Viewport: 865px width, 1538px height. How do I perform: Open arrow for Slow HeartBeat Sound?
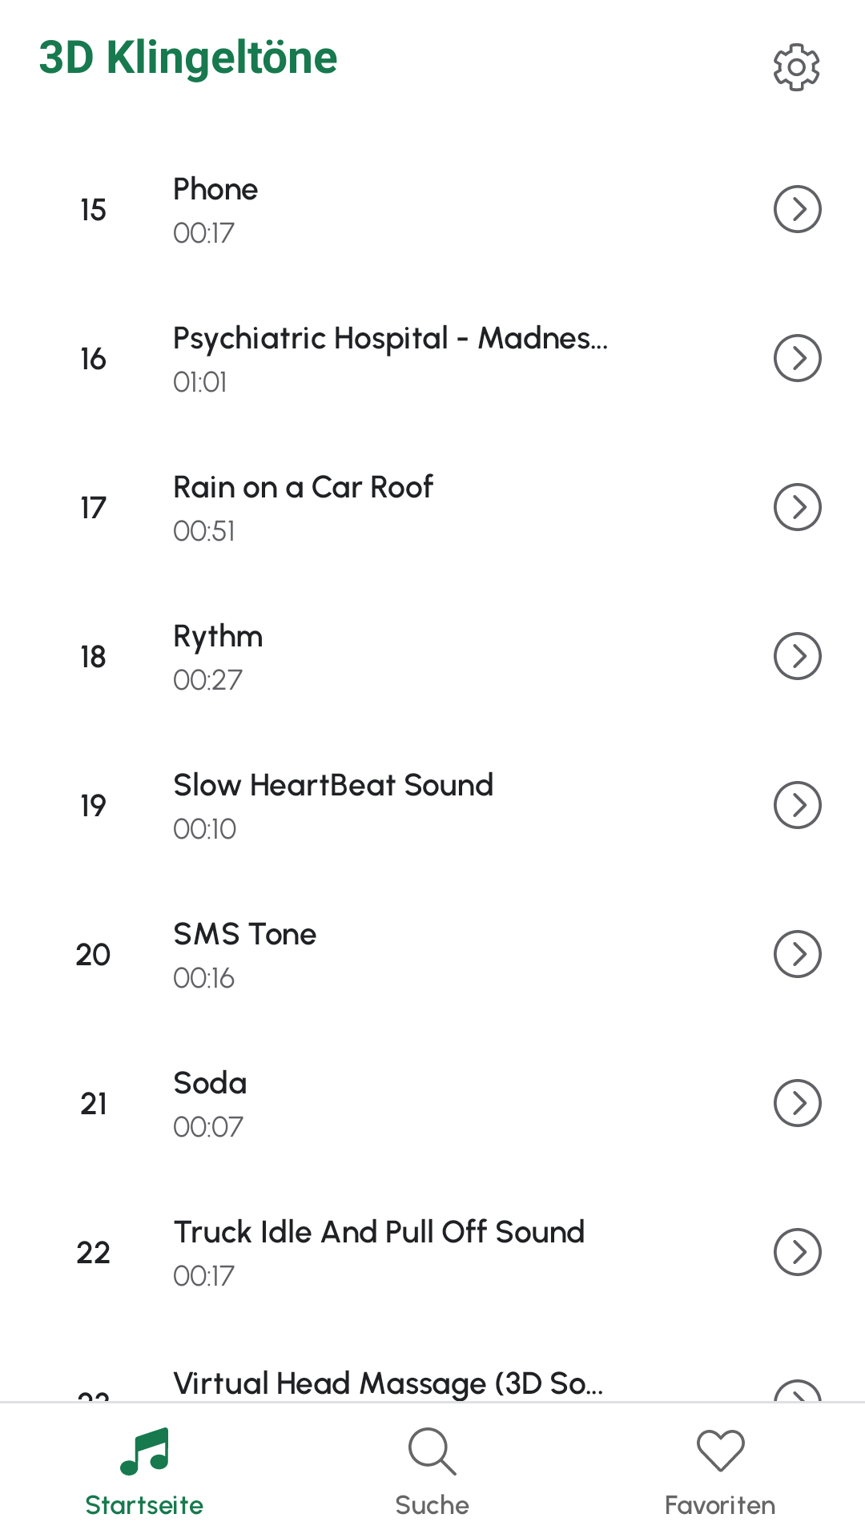click(797, 805)
